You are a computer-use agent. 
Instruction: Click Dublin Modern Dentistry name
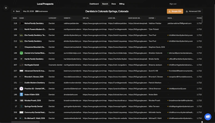click(35, 83)
